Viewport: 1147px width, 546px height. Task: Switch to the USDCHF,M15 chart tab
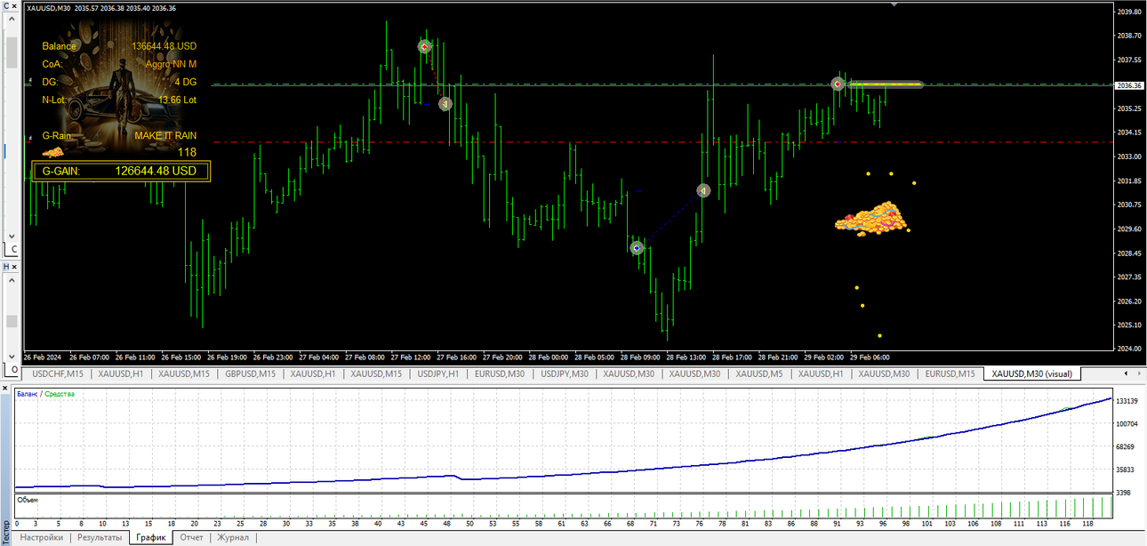(x=59, y=374)
